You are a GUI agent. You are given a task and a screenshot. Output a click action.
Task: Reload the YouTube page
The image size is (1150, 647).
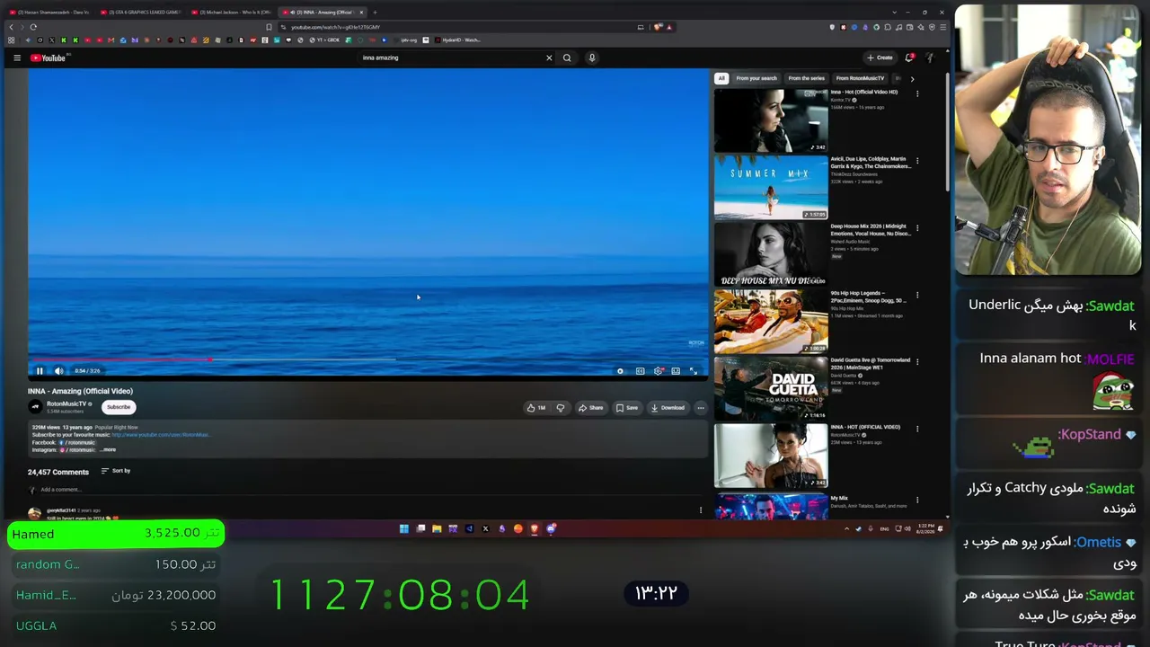tap(33, 27)
